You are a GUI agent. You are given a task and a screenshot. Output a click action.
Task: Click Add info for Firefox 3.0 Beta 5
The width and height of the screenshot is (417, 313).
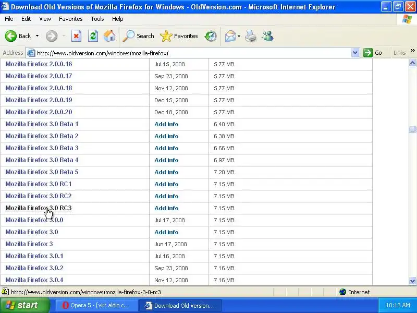coord(166,172)
